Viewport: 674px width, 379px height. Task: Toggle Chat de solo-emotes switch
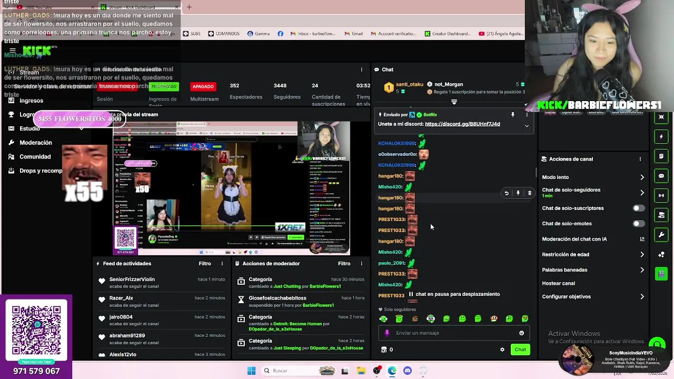pos(638,224)
